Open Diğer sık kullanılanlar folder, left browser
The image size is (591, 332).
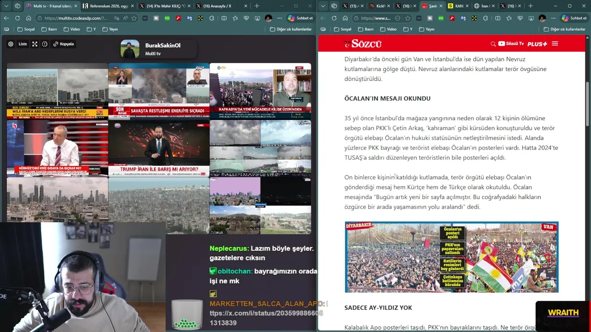point(291,29)
